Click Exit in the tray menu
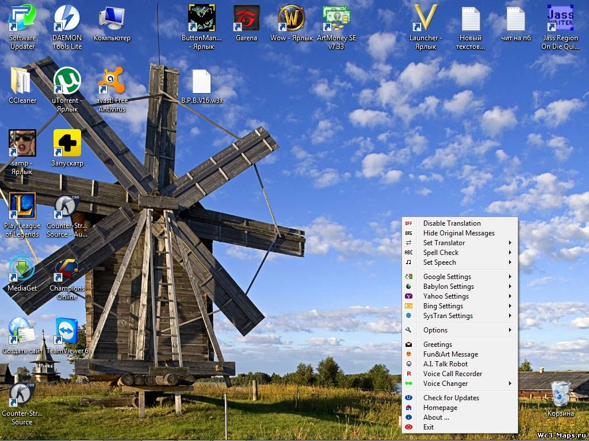Image resolution: width=589 pixels, height=441 pixels. pyautogui.click(x=429, y=427)
